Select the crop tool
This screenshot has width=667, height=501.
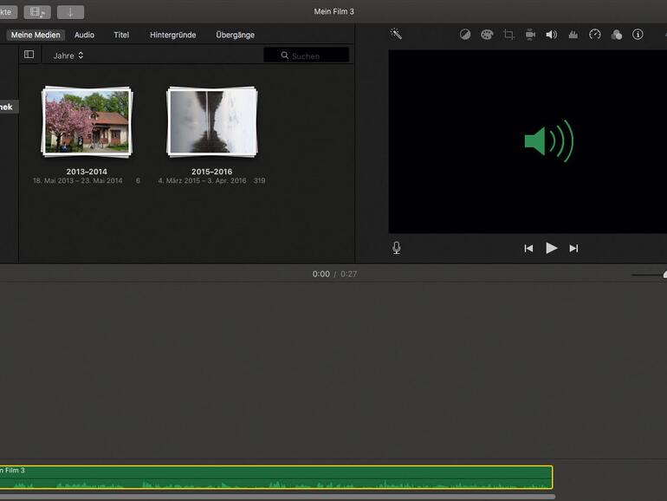(508, 35)
